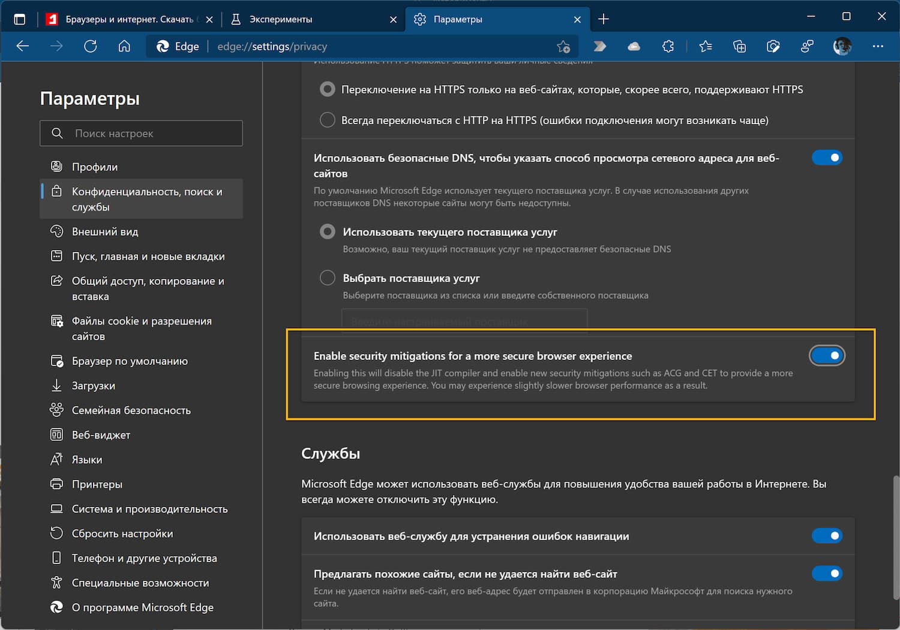Click the Extensions puzzle-piece icon
Screen dimensions: 900x630
[x=668, y=46]
